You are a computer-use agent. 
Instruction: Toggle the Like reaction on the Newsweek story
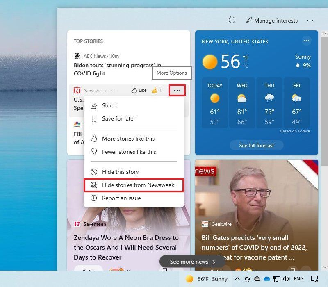tap(139, 90)
